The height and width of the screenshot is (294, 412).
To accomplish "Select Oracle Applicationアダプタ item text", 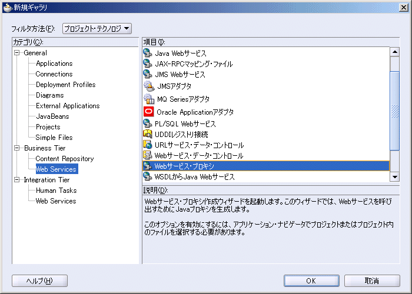I will coord(195,112).
